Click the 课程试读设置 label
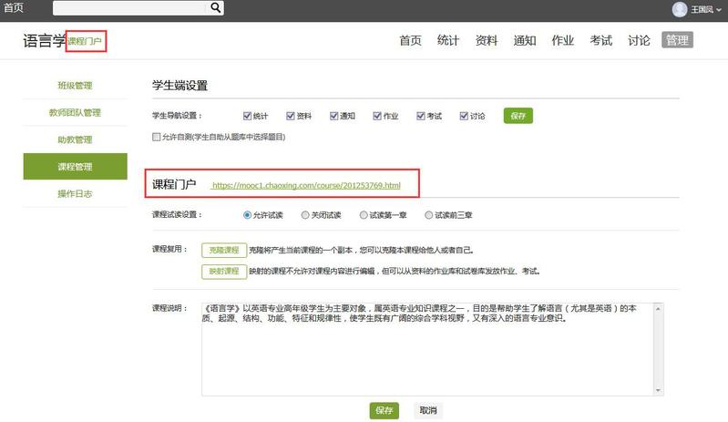Image resolution: width=728 pixels, height=422 pixels. tap(177, 214)
